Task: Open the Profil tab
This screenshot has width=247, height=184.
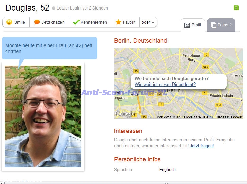Action: tap(193, 25)
